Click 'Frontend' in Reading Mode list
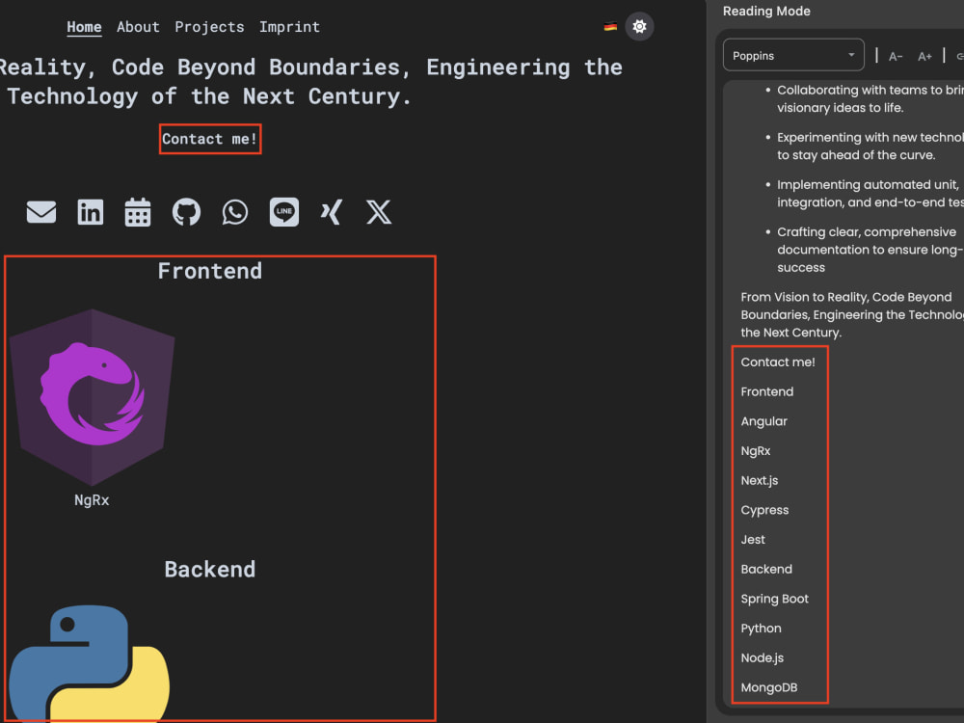The image size is (964, 723). [766, 391]
